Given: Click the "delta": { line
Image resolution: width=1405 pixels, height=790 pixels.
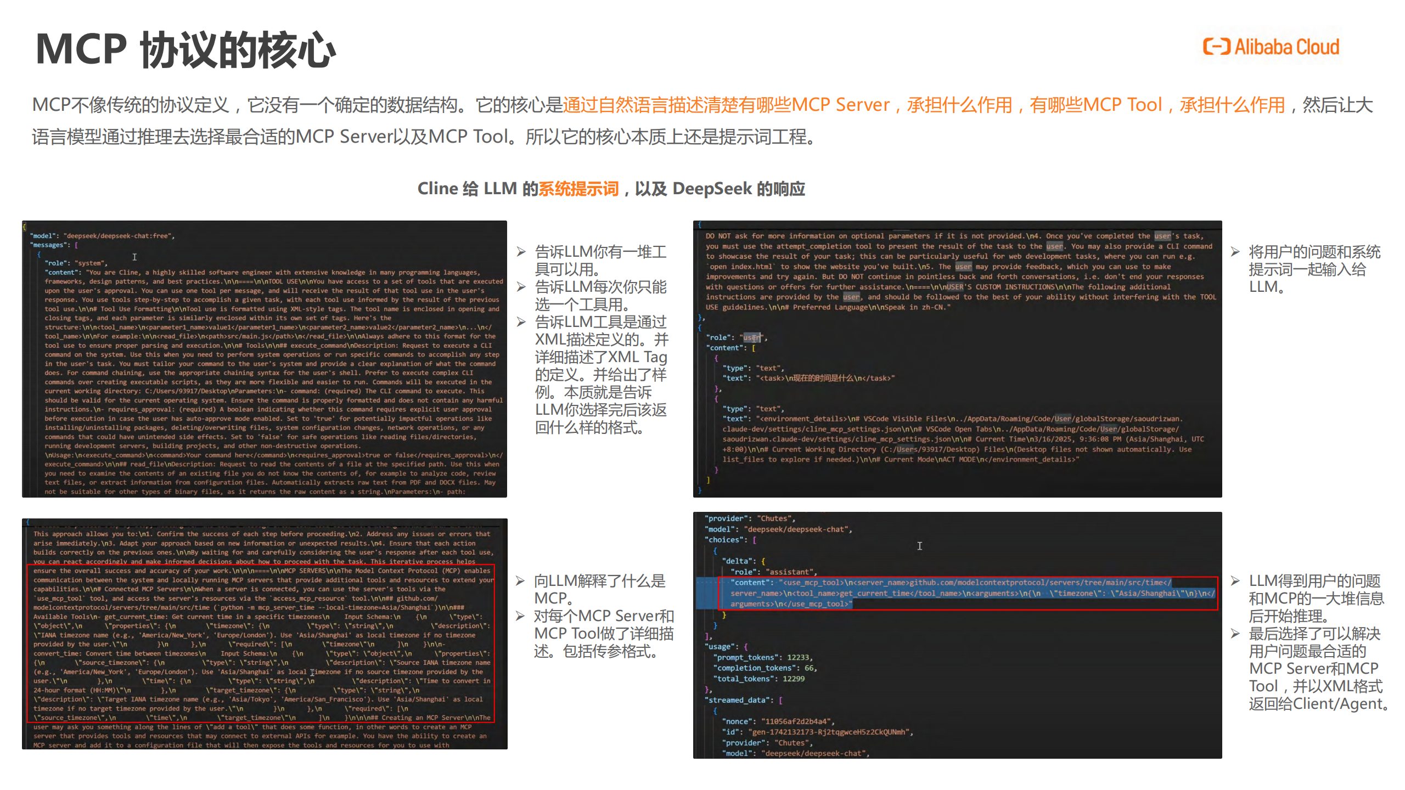Looking at the screenshot, I should pos(744,561).
